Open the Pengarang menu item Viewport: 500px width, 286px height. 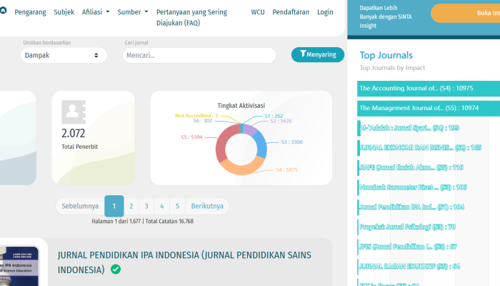tap(30, 12)
